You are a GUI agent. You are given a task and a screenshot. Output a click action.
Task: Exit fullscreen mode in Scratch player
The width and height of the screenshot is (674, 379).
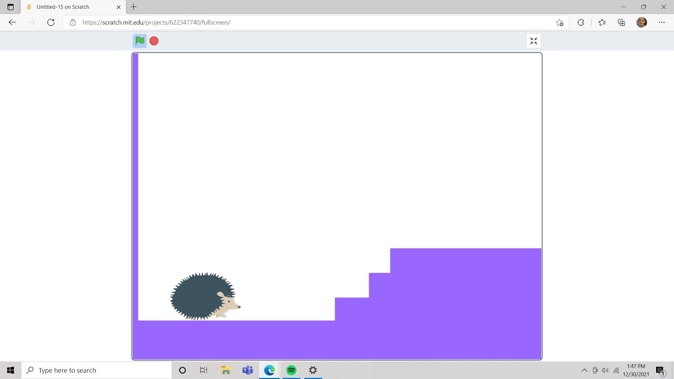[x=533, y=41]
